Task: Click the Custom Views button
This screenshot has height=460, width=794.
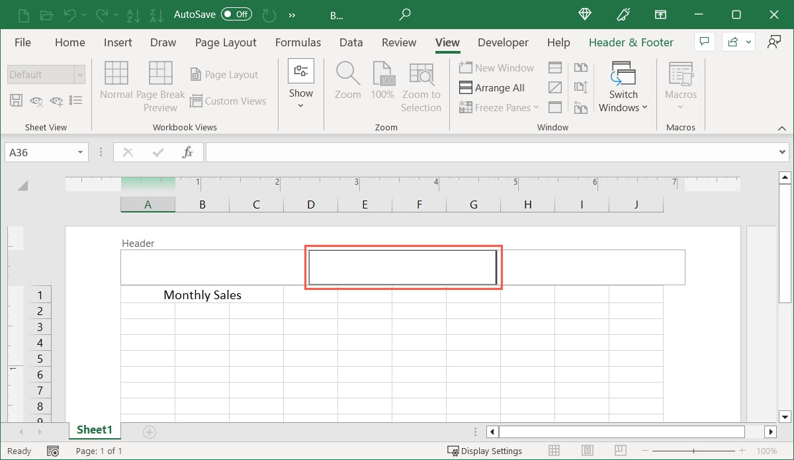Action: tap(228, 101)
